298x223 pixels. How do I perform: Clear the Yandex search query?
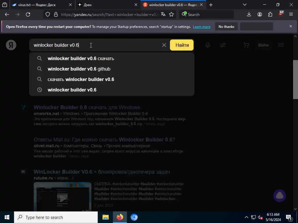[x=164, y=45]
